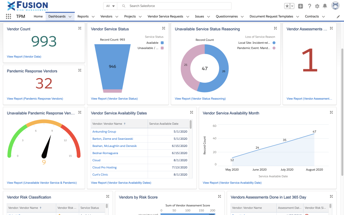Open the Cloud Pro Hosting vendor record
The width and height of the screenshot is (344, 215).
click(104, 167)
